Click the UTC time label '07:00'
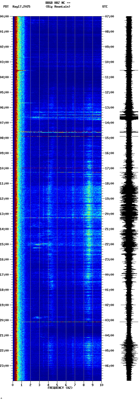The width and height of the screenshot is (140, 401). [110, 16]
